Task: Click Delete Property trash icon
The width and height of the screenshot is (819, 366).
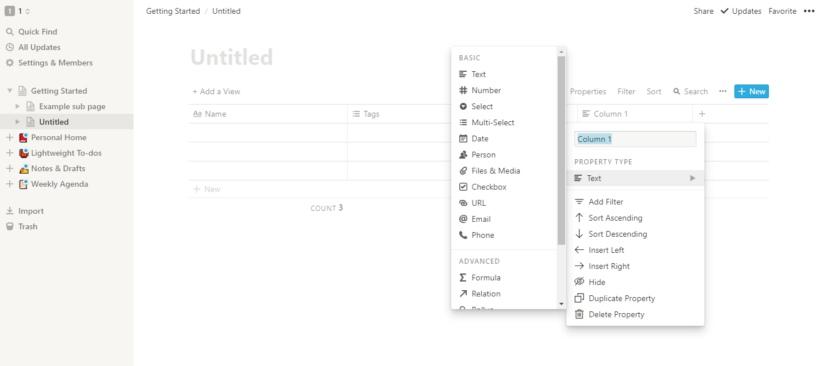Action: coord(580,314)
